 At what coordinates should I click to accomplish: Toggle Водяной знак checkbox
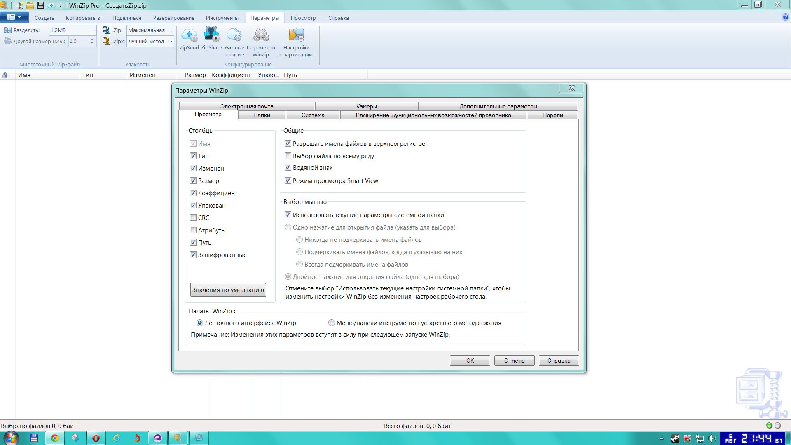coord(288,167)
